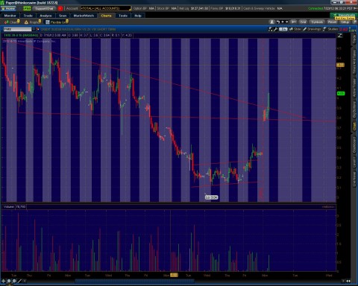Click the Connected status text
The height and width of the screenshot is (286, 358).
(315, 8)
